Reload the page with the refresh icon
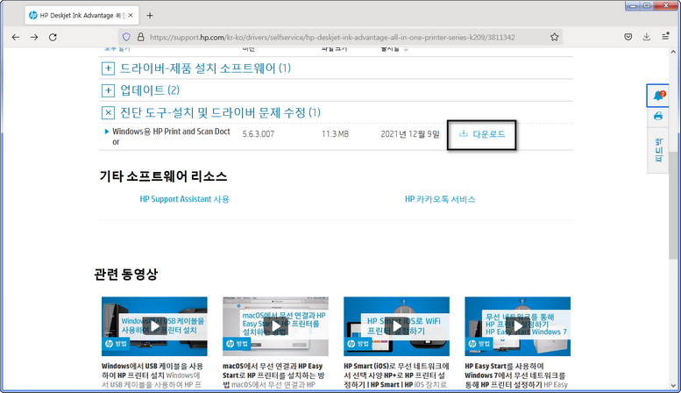681x393 pixels. click(x=53, y=38)
